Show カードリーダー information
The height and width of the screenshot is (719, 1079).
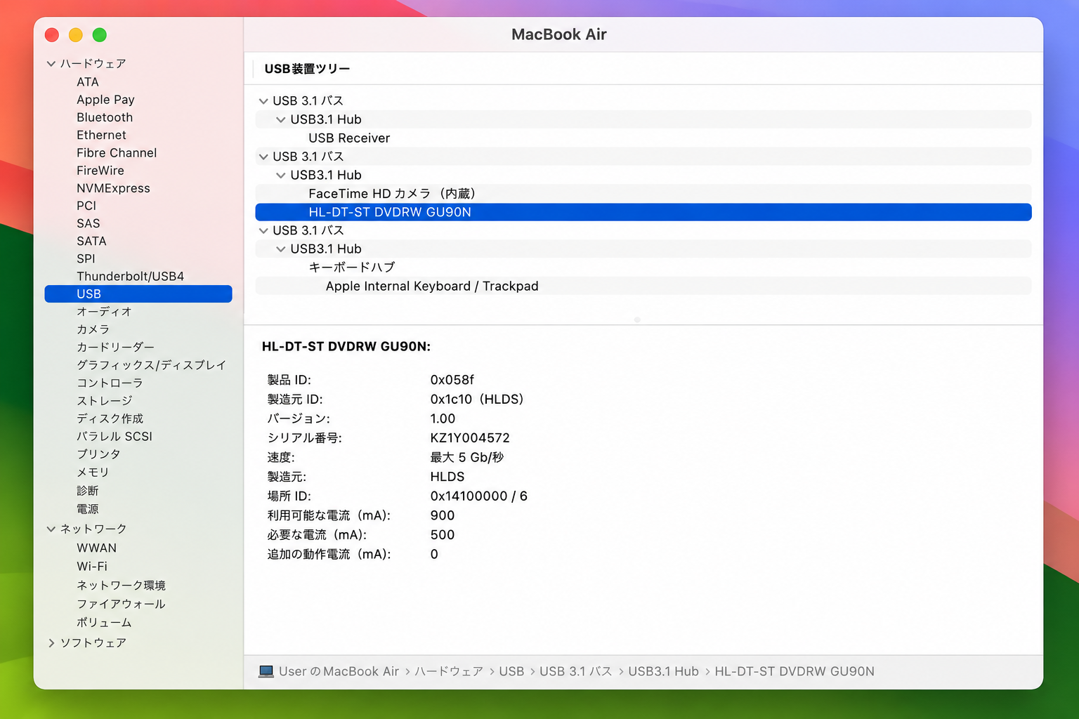point(115,347)
